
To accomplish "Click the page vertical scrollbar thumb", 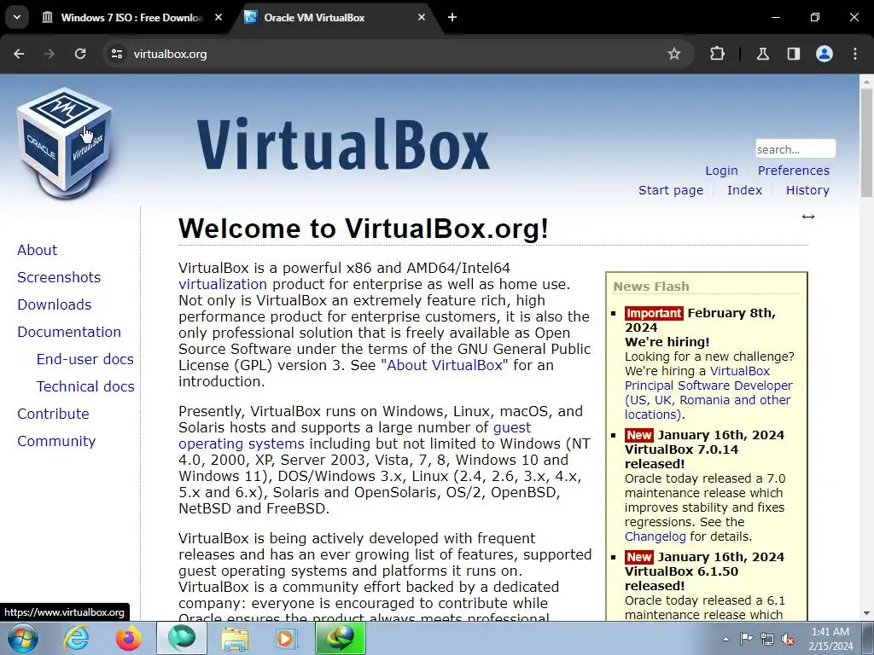I will (x=866, y=142).
